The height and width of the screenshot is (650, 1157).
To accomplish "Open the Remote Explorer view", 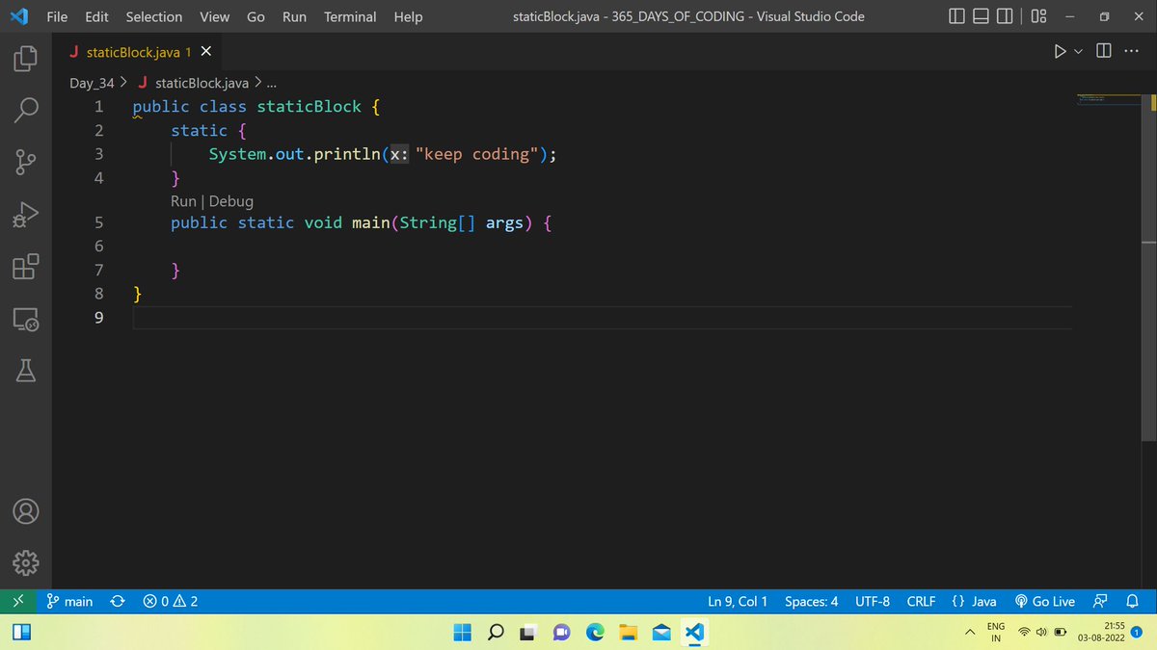I will (26, 319).
